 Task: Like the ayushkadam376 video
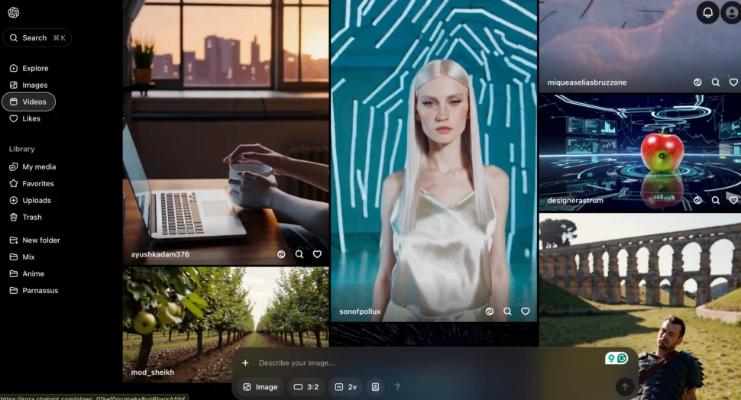pyautogui.click(x=317, y=254)
